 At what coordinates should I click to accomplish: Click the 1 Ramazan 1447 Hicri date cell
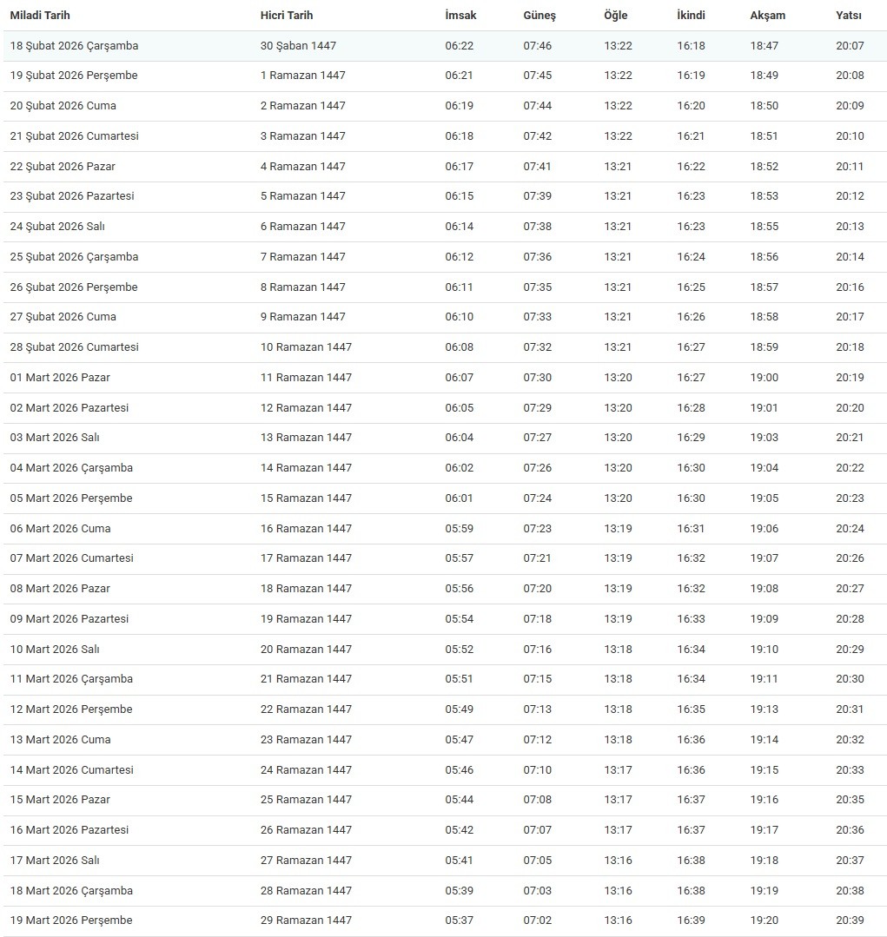point(302,76)
